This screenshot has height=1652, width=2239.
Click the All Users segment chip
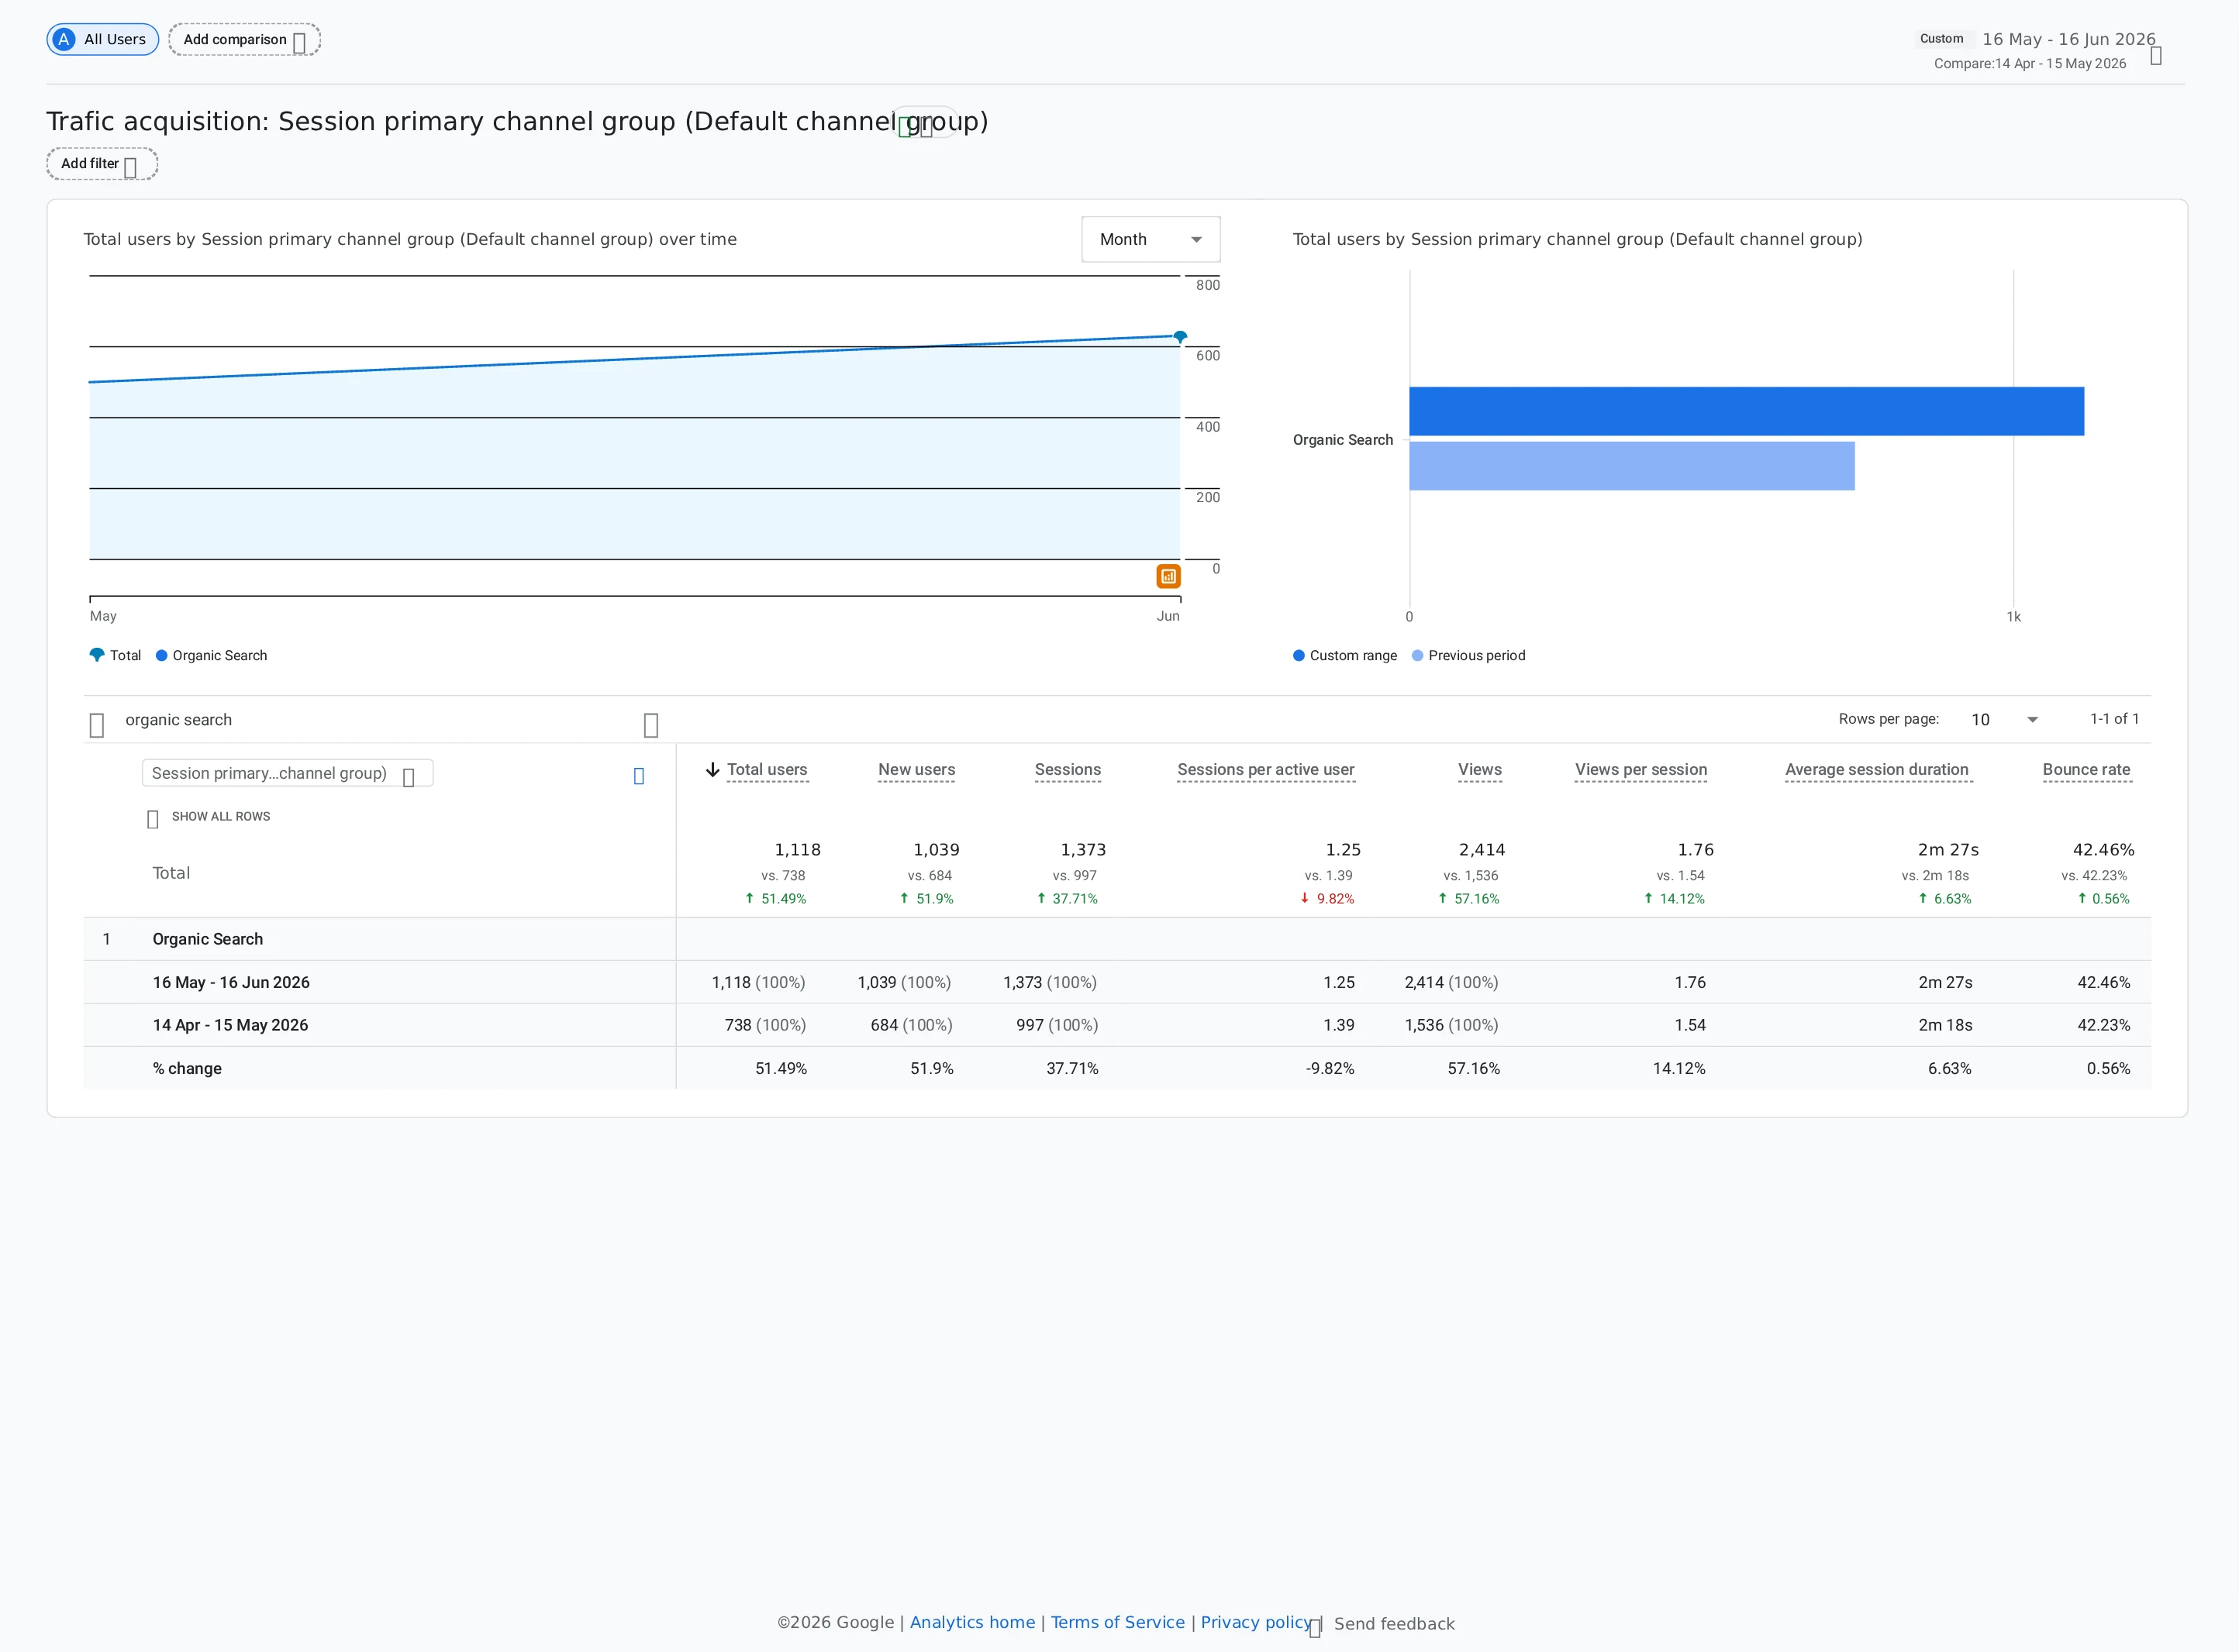(x=102, y=39)
